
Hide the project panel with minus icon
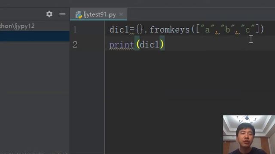pyautogui.click(x=62, y=14)
